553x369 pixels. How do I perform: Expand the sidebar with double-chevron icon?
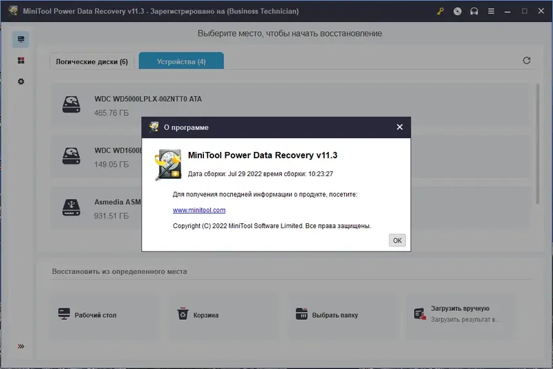(x=21, y=346)
